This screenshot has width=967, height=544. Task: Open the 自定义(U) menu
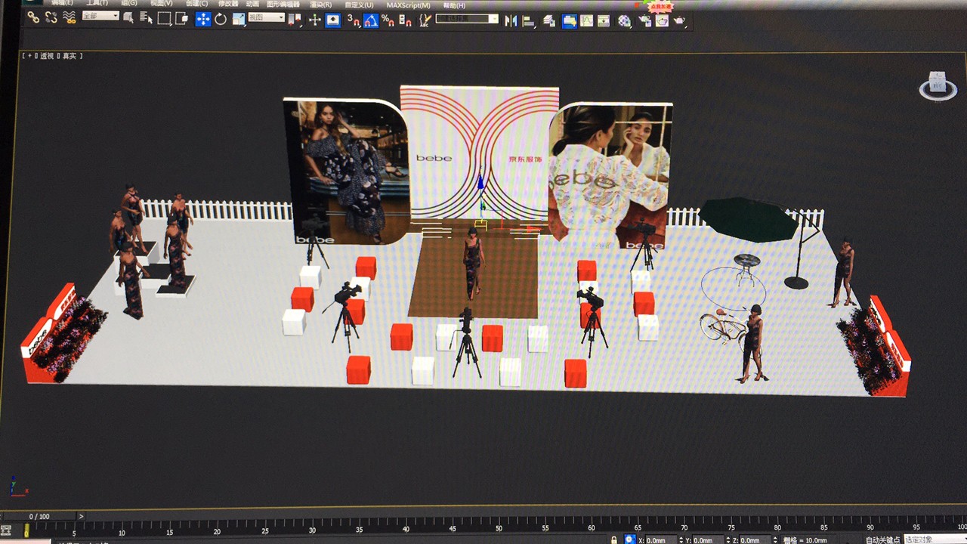click(359, 5)
